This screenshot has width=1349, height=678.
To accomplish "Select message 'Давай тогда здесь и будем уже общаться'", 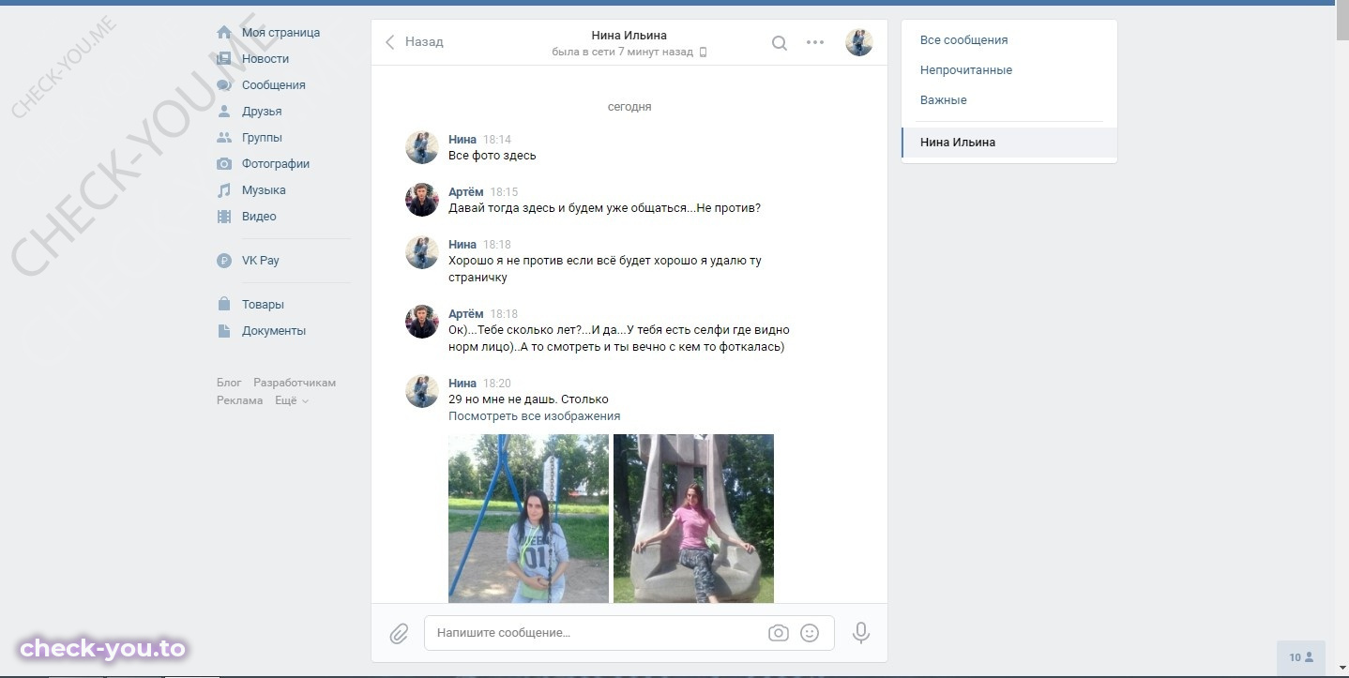I will point(604,208).
